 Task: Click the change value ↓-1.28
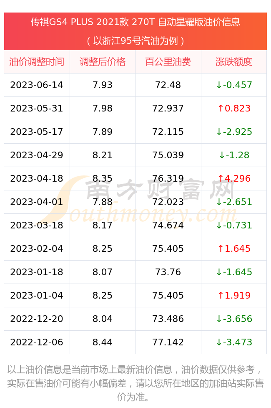(234, 155)
